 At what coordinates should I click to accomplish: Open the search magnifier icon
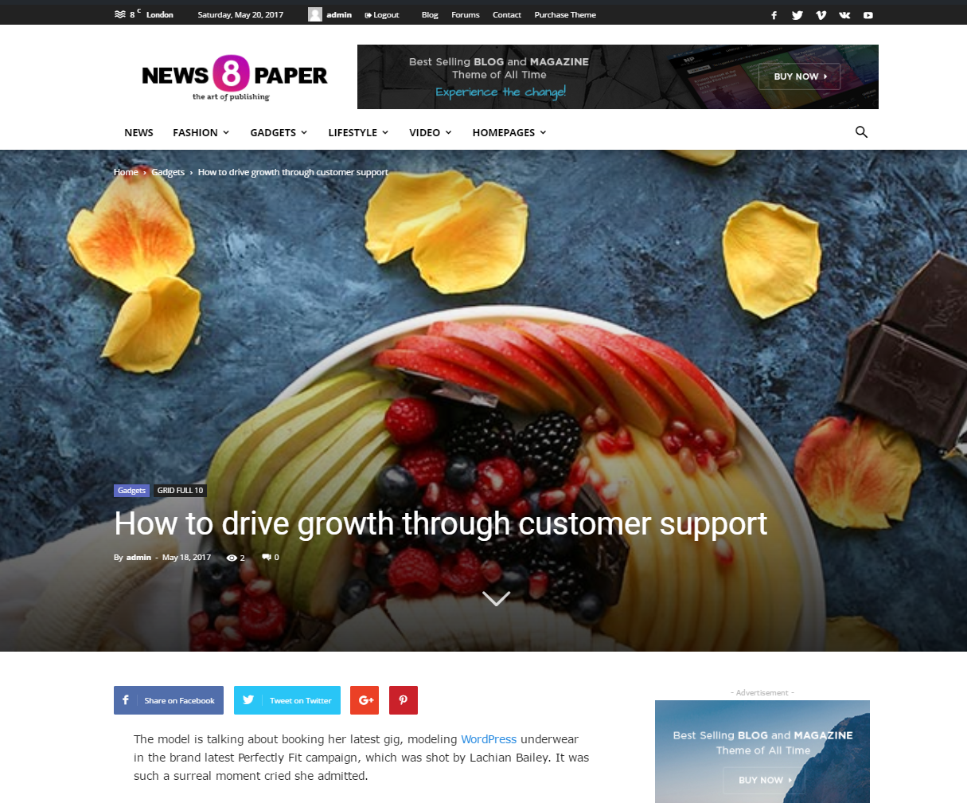861,132
